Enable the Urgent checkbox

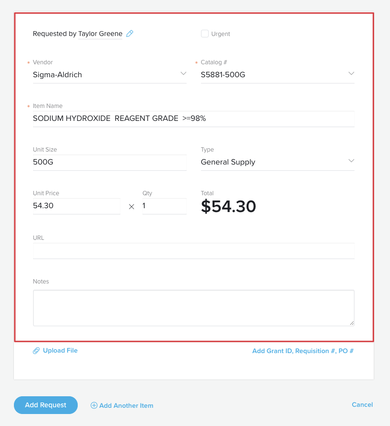coord(205,34)
